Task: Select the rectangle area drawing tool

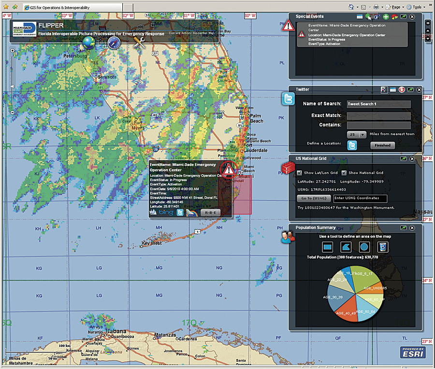Action: pyautogui.click(x=328, y=247)
